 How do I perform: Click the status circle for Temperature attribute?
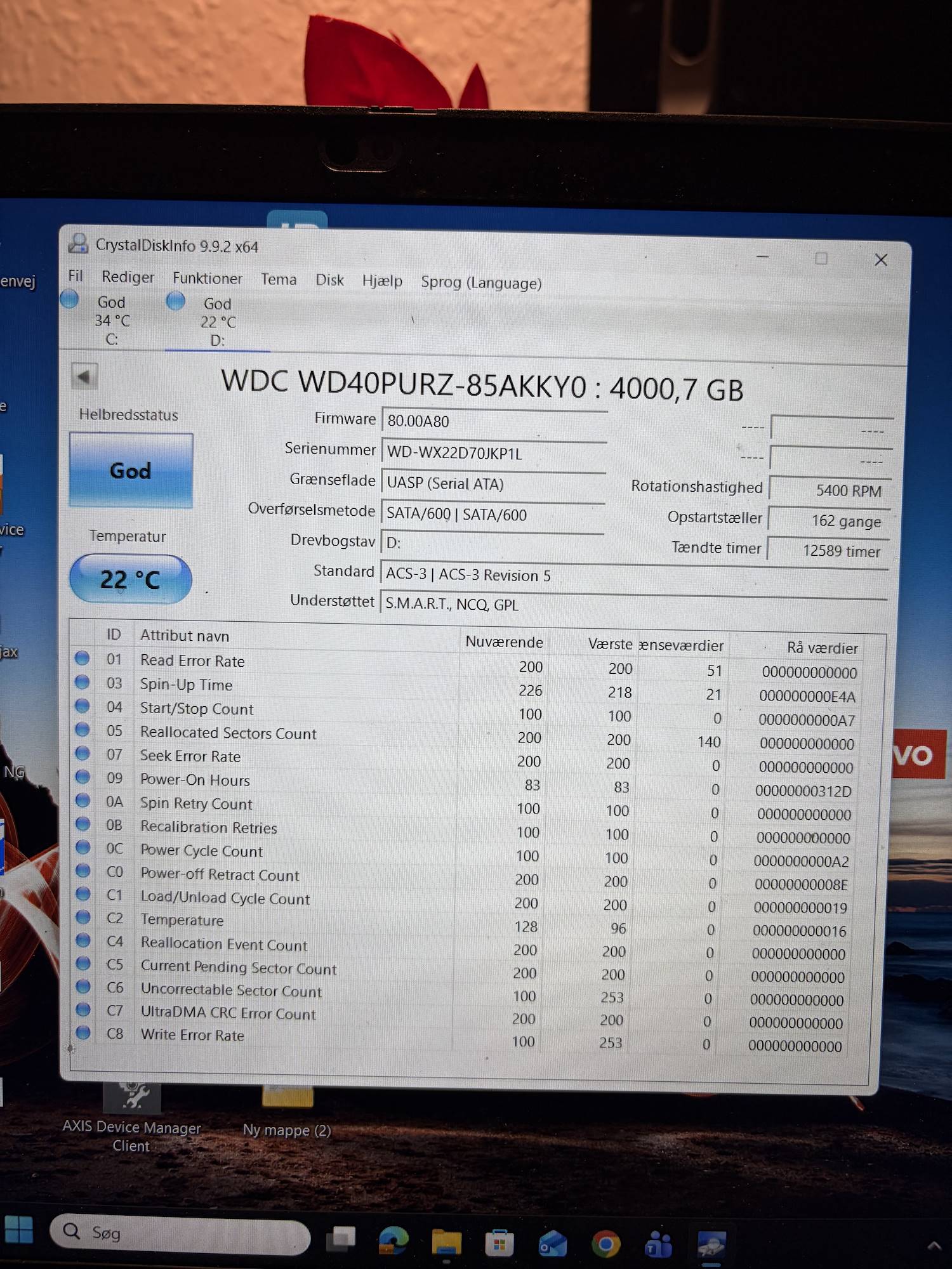[83, 917]
